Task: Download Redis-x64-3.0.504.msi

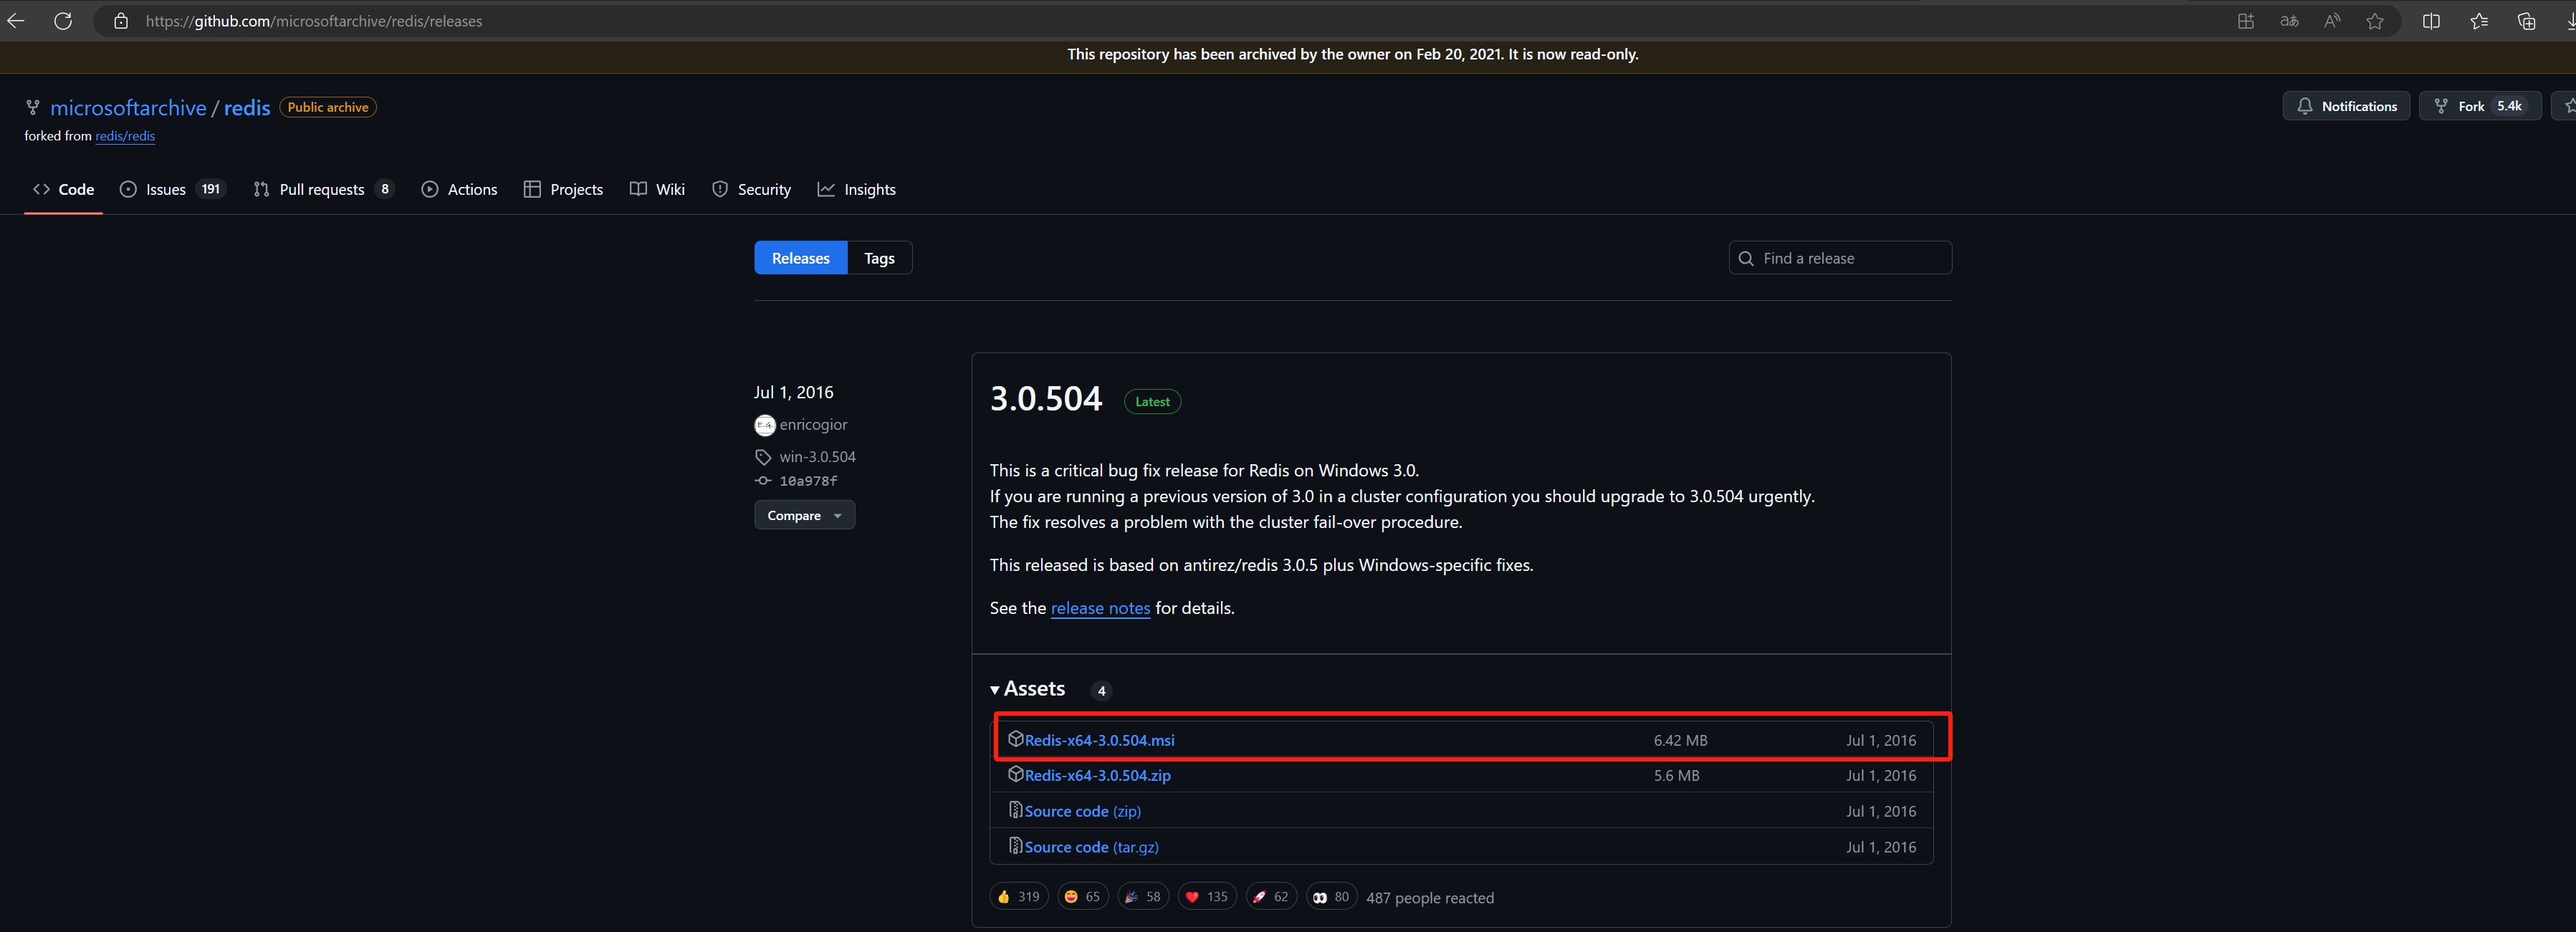Action: 1099,740
